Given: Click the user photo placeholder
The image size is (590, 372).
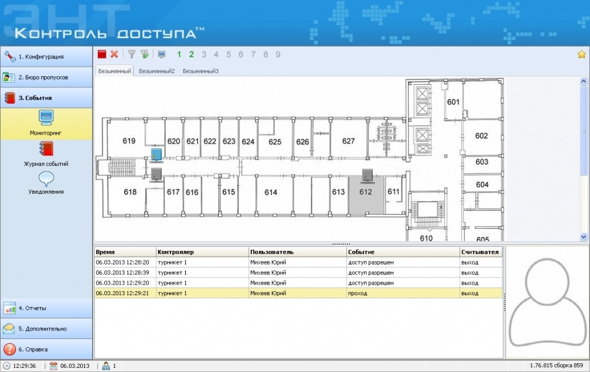Looking at the screenshot, I should (547, 302).
